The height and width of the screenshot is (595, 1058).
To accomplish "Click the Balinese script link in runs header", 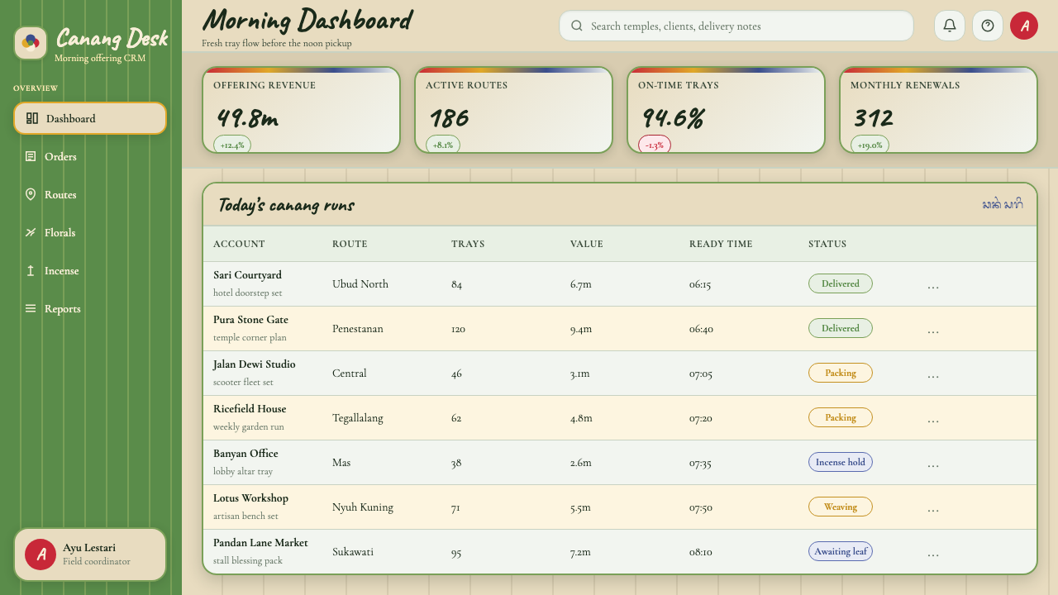I will 1003,204.
